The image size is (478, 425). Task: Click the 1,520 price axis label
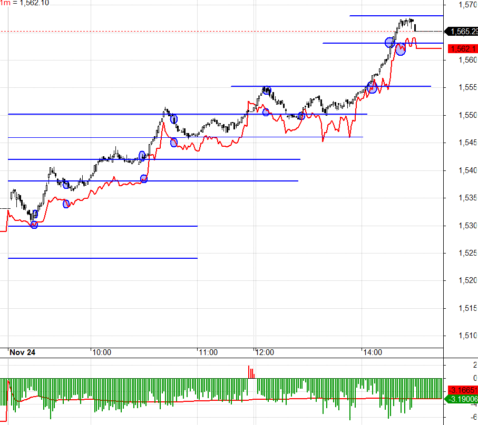[x=468, y=280]
